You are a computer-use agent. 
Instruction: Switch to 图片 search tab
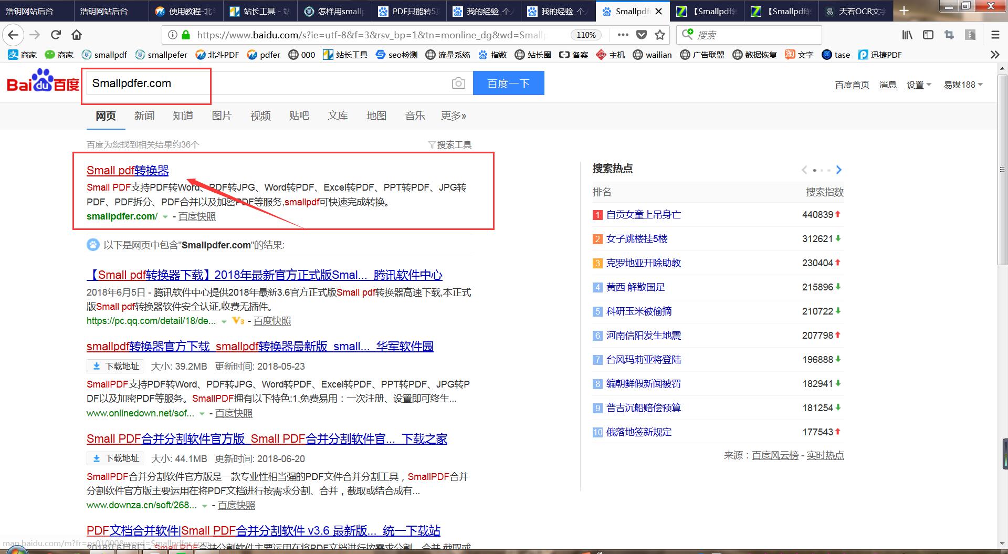tap(222, 116)
